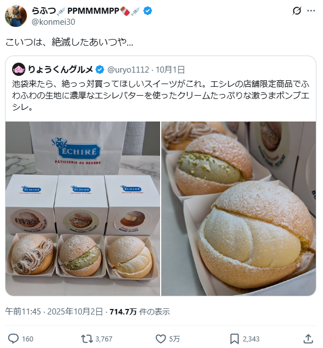
Task: Open the @uryo1112 handle
Action: [128, 70]
